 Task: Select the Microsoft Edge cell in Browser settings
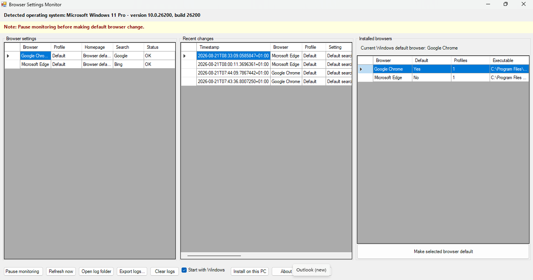pyautogui.click(x=36, y=64)
